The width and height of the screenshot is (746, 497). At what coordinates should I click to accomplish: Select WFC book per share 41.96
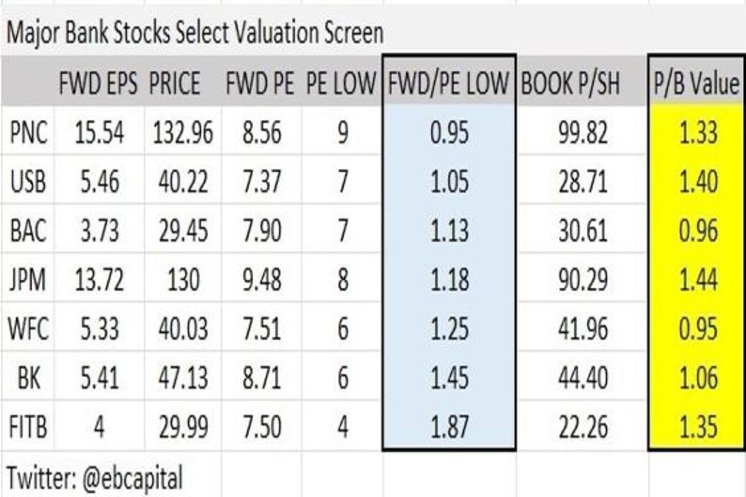[581, 330]
